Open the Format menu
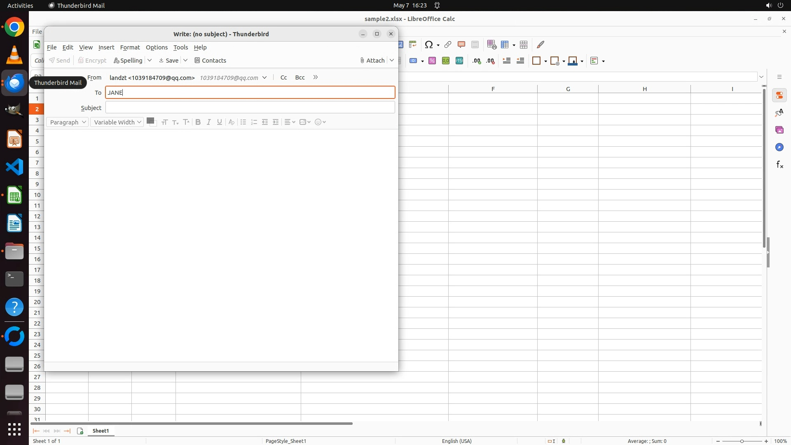This screenshot has height=445, width=791. point(130,47)
